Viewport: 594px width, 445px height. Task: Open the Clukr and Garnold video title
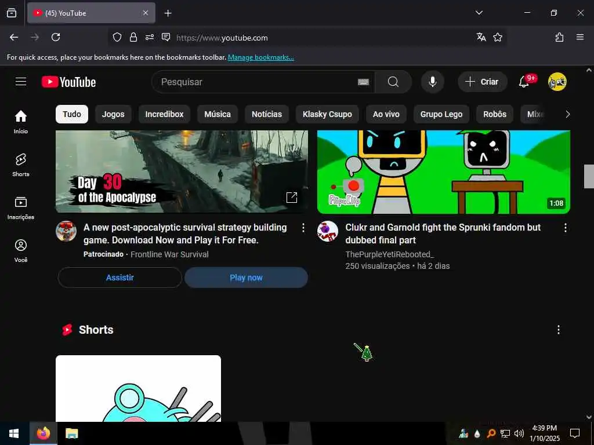tap(443, 234)
